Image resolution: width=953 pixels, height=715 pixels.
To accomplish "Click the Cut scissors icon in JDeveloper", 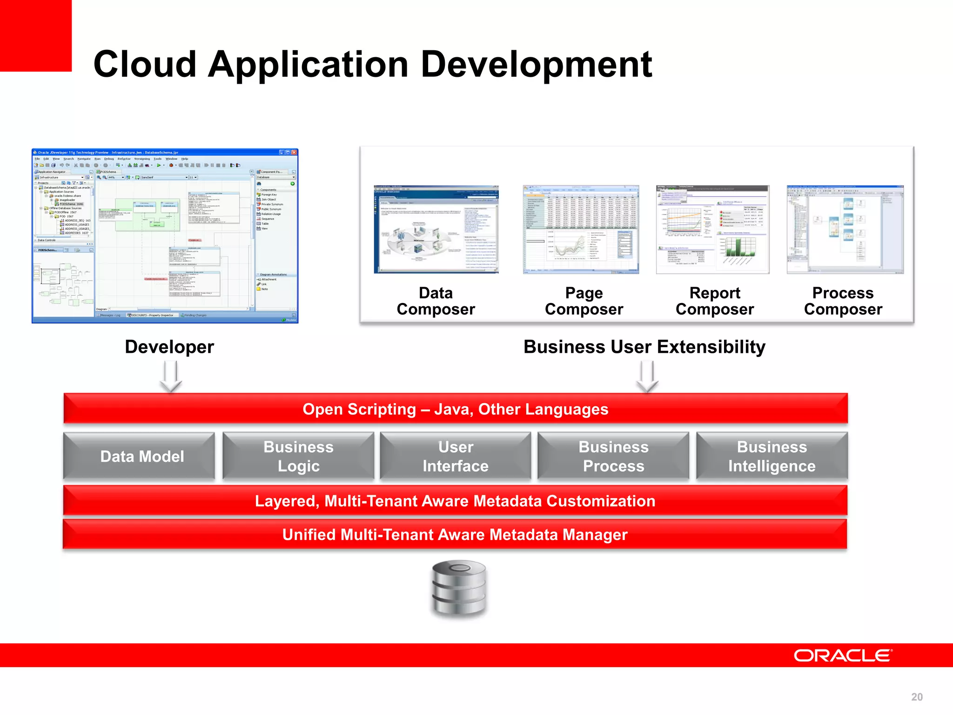I will tap(76, 165).
